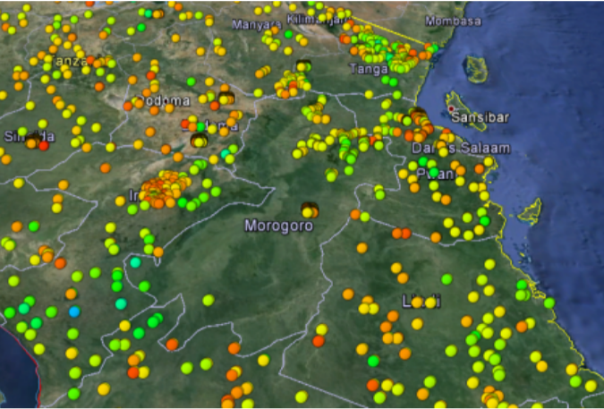The height and width of the screenshot is (409, 604).
Task: Click the Morogoro map label
Action: [279, 226]
